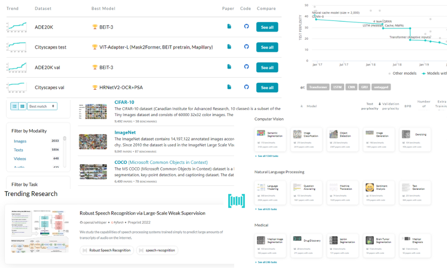447x268 pixels.
Task: Open the GitHub code icon for Cityscapes test
Action: (x=247, y=46)
